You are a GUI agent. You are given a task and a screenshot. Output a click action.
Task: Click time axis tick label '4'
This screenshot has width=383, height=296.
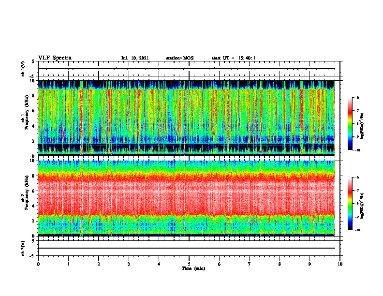(159, 264)
